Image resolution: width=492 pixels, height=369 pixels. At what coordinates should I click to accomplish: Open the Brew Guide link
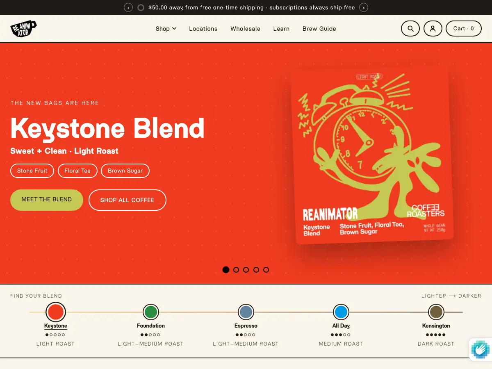pos(319,29)
